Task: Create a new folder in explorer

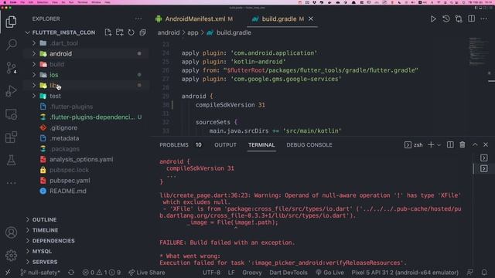Action: (x=120, y=32)
